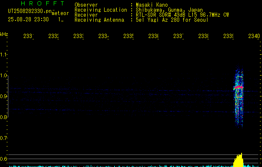Click the 'Receiving Antenna' label
Screen dimensions: 262x167
(x=99, y=20)
